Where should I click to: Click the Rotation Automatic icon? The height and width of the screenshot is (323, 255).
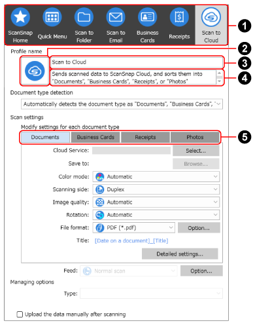tap(100, 215)
